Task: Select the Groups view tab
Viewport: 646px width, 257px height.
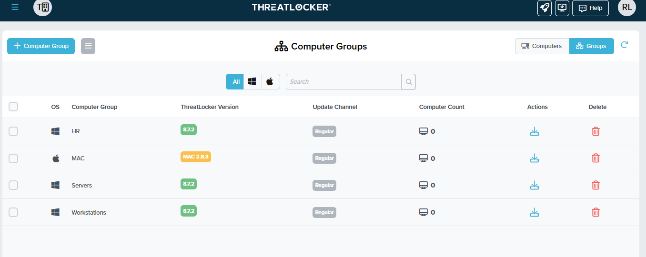Action: click(592, 46)
